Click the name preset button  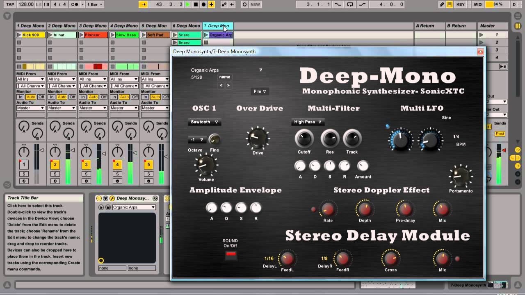click(224, 77)
